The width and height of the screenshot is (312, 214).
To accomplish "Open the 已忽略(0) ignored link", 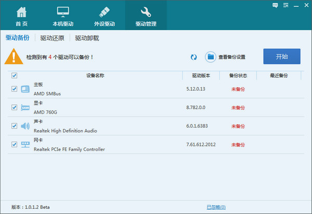I will point(216,207).
